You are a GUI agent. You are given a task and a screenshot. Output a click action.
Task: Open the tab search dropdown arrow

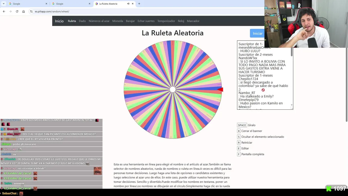4,4
